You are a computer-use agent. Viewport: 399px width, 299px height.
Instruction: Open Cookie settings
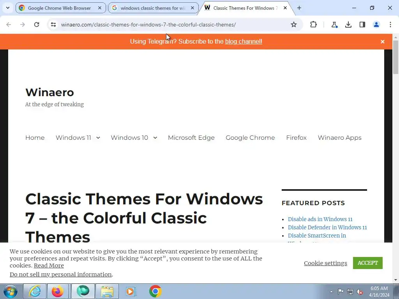325,263
